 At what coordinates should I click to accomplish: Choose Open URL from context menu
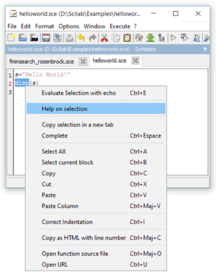tap(96, 264)
